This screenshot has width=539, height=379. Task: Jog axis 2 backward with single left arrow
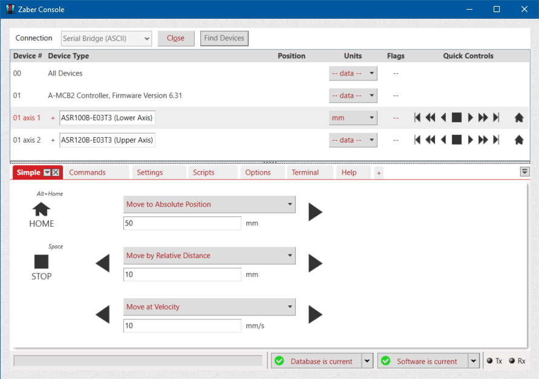[x=443, y=140]
